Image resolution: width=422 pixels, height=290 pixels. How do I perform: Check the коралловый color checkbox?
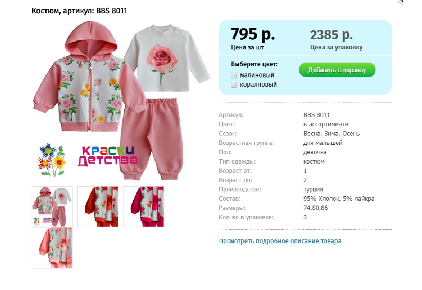[233, 84]
